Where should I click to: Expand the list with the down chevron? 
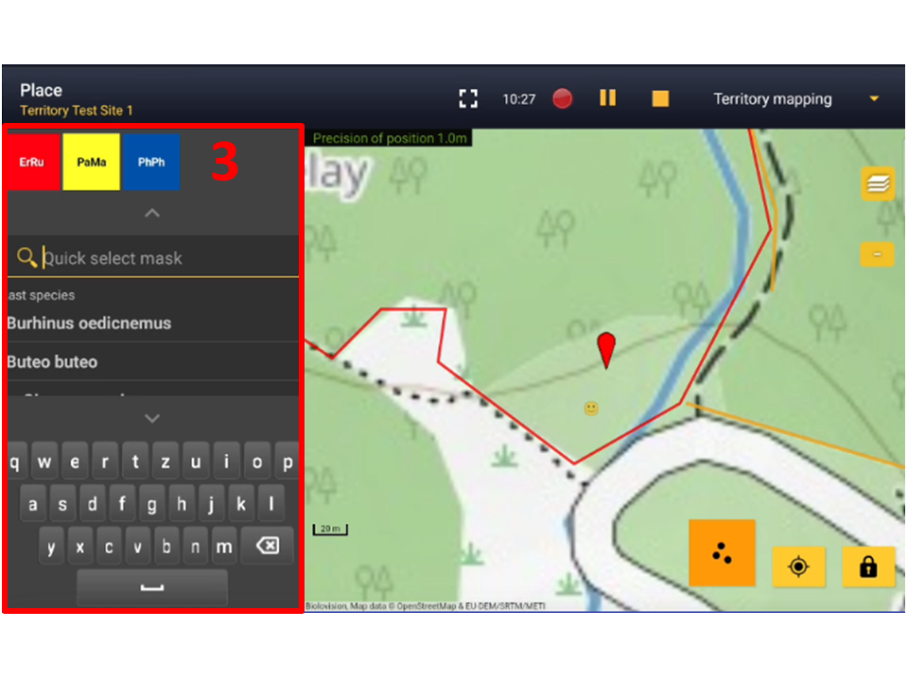point(152,417)
